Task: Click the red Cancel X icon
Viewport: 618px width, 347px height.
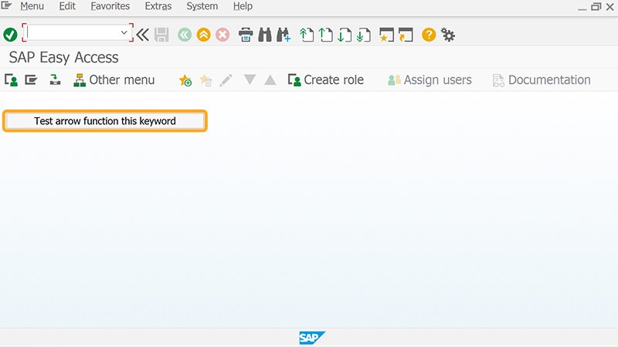Action: [222, 35]
